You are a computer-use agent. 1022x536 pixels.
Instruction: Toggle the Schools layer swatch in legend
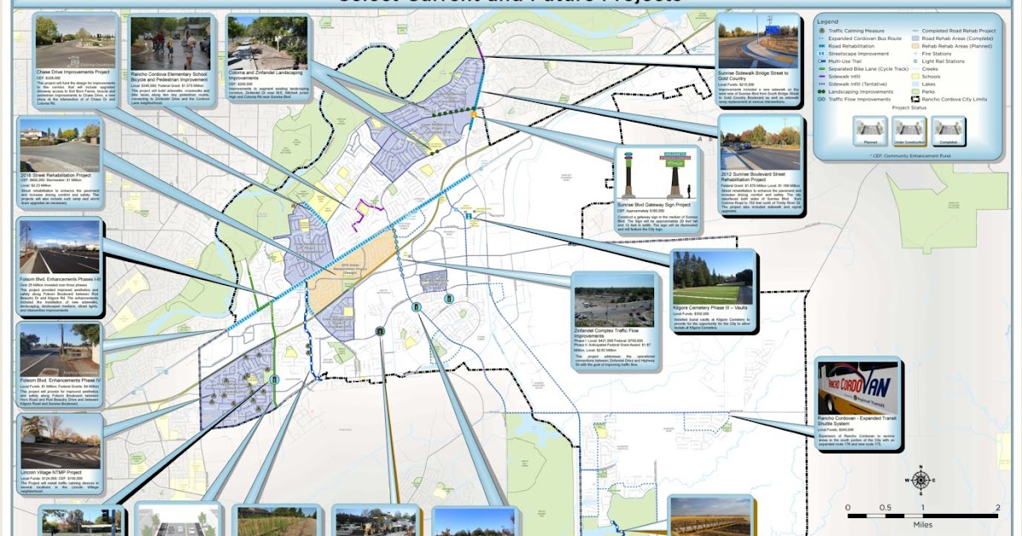(x=916, y=75)
